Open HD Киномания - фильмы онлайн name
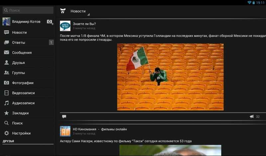This screenshot has width=266, height=156. 100,129
